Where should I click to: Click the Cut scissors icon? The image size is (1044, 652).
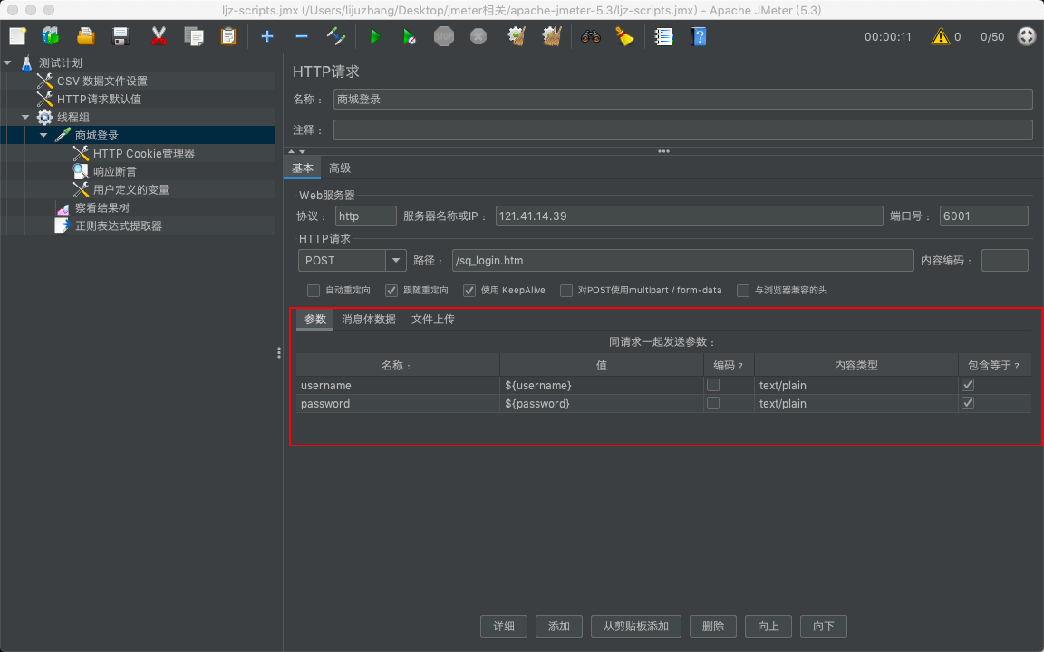point(159,36)
